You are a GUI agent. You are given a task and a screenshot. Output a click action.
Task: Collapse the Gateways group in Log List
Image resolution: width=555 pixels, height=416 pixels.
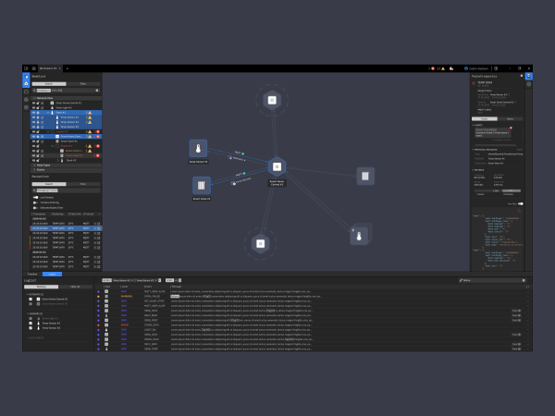[28, 294]
